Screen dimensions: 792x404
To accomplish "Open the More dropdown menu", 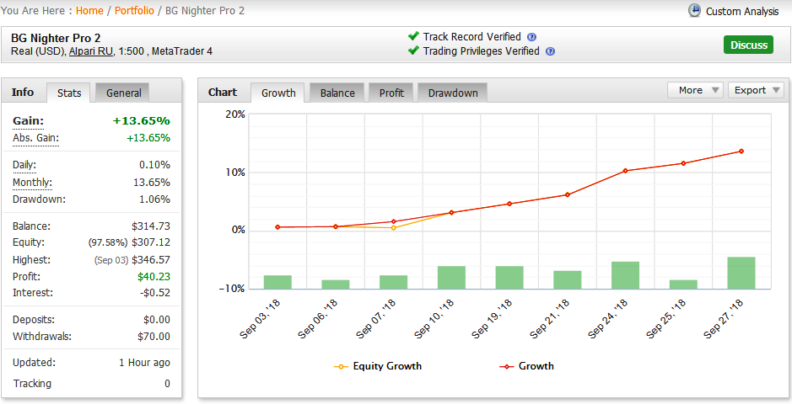I will (696, 90).
